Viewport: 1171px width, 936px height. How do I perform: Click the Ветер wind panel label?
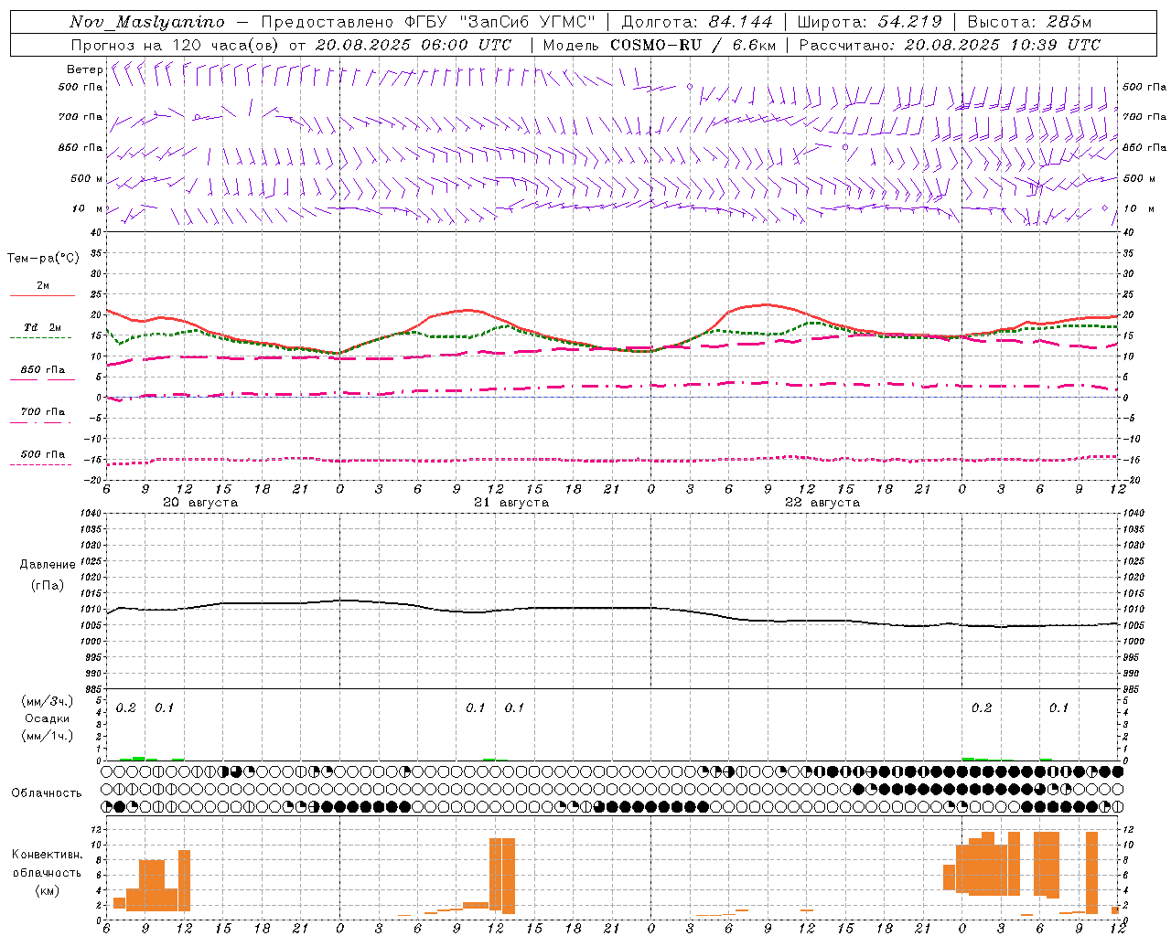[84, 69]
